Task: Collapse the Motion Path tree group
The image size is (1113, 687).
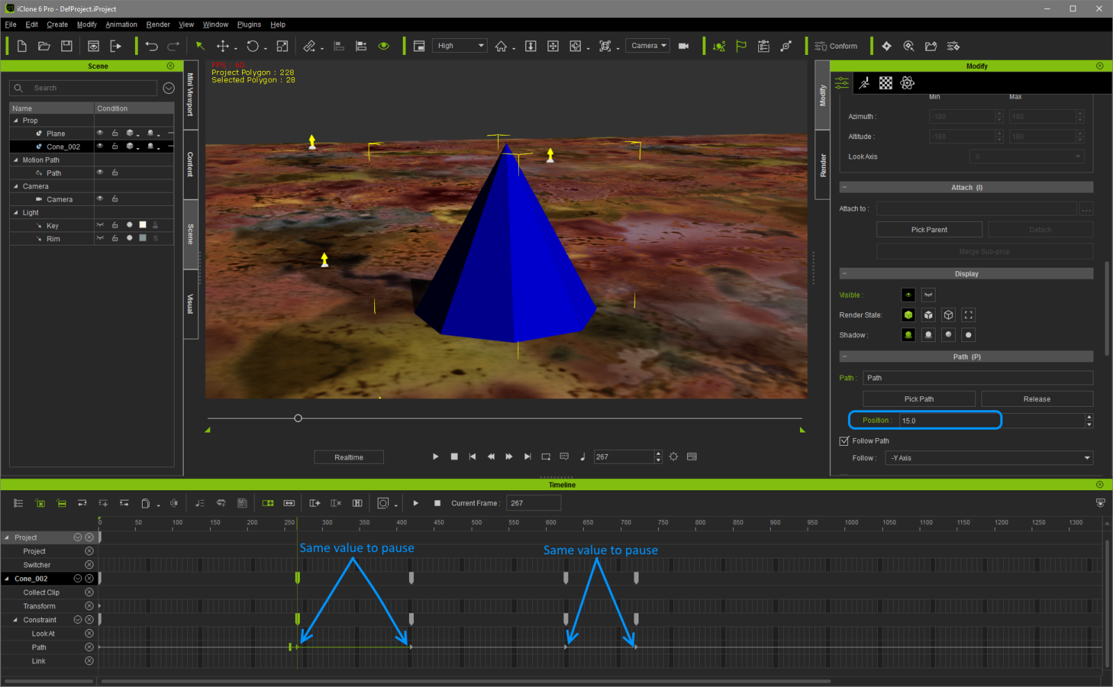Action: [16, 160]
